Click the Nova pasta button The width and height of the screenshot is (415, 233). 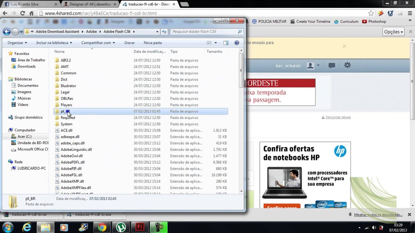coord(153,43)
